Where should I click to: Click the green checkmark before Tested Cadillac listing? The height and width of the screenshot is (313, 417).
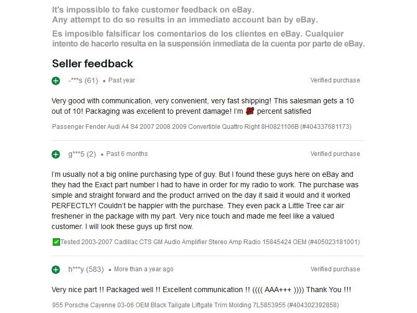coord(56,242)
